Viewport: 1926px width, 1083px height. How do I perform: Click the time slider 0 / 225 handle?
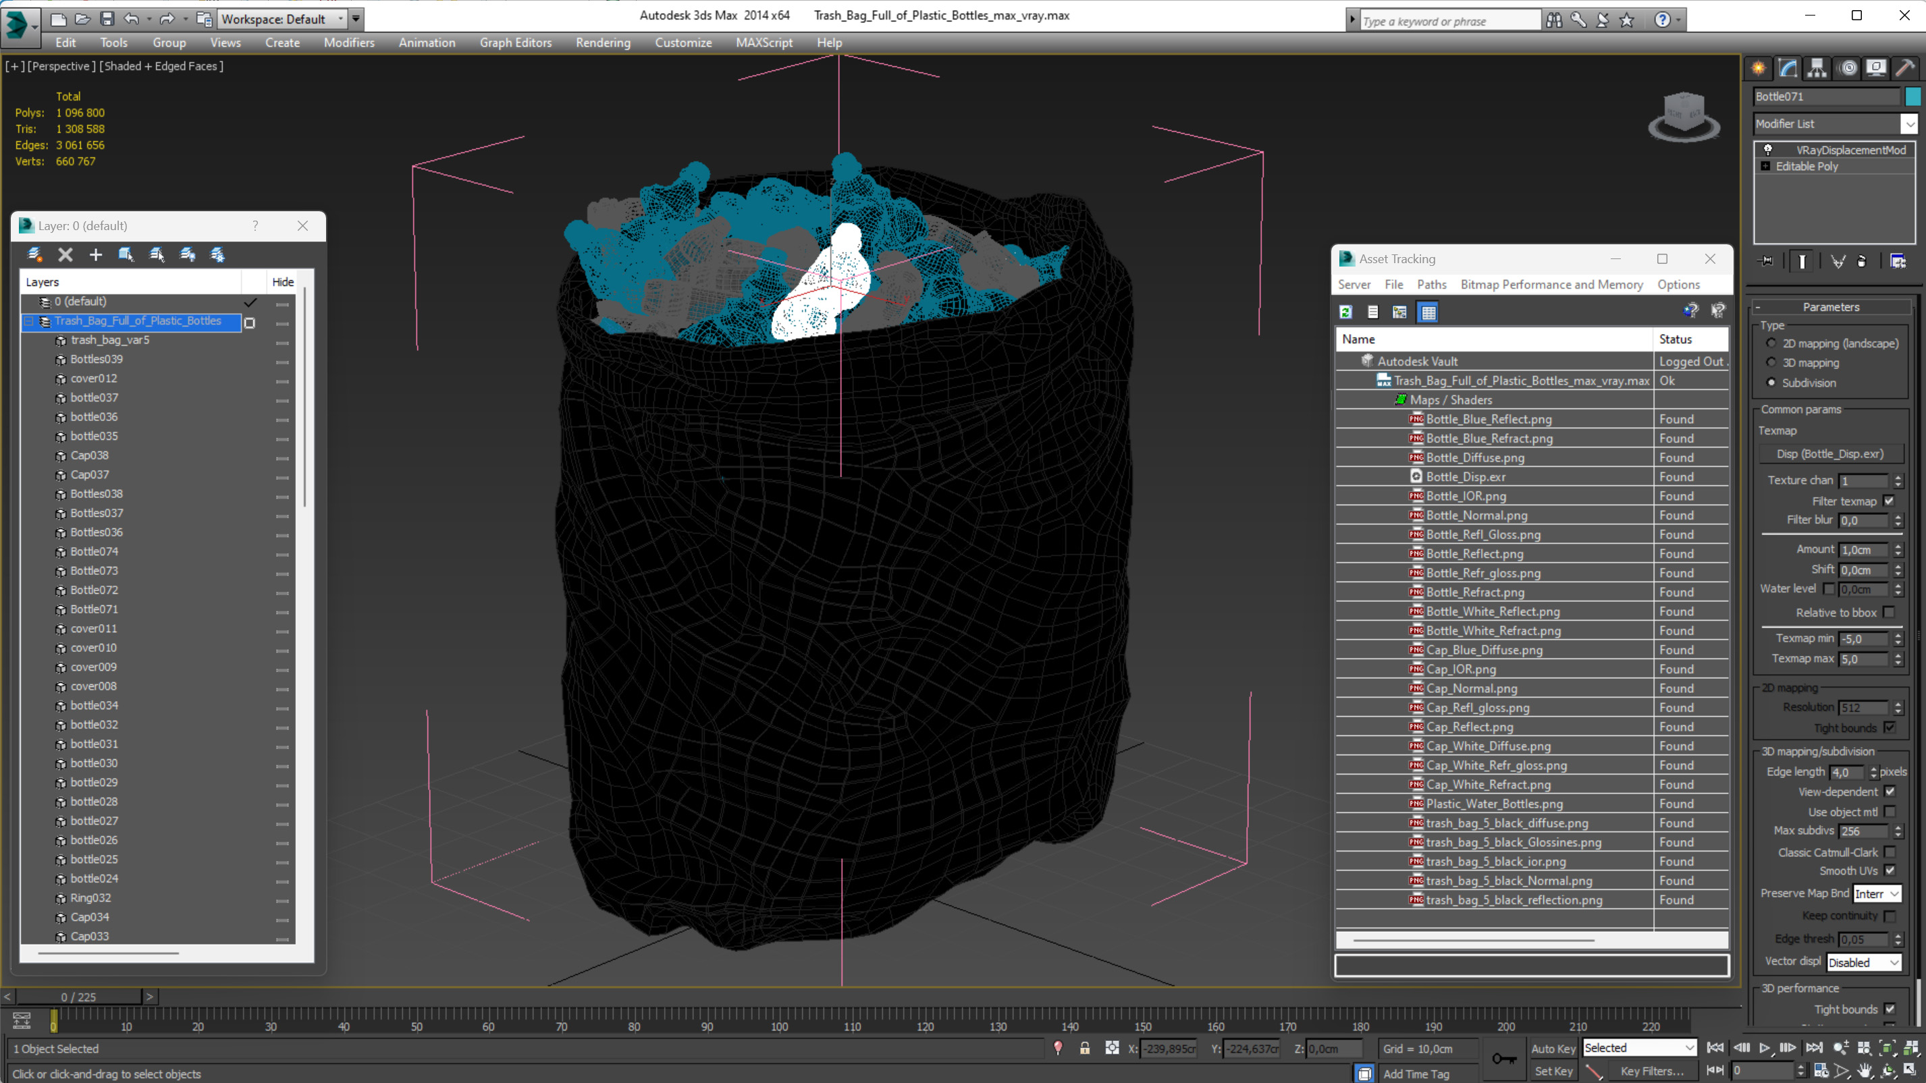click(x=78, y=997)
